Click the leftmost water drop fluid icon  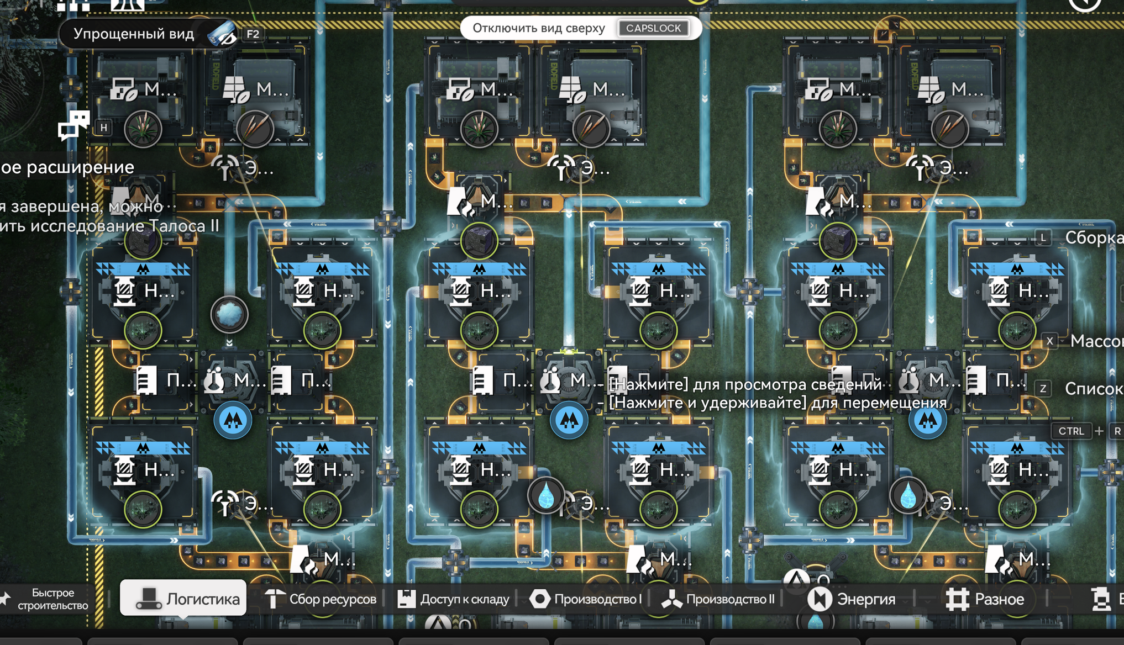546,495
